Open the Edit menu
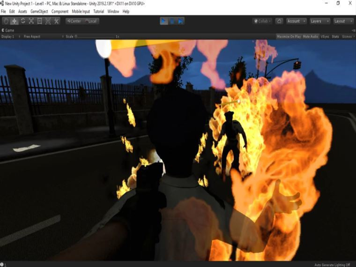Image resolution: width=356 pixels, height=267 pixels. 12,11
